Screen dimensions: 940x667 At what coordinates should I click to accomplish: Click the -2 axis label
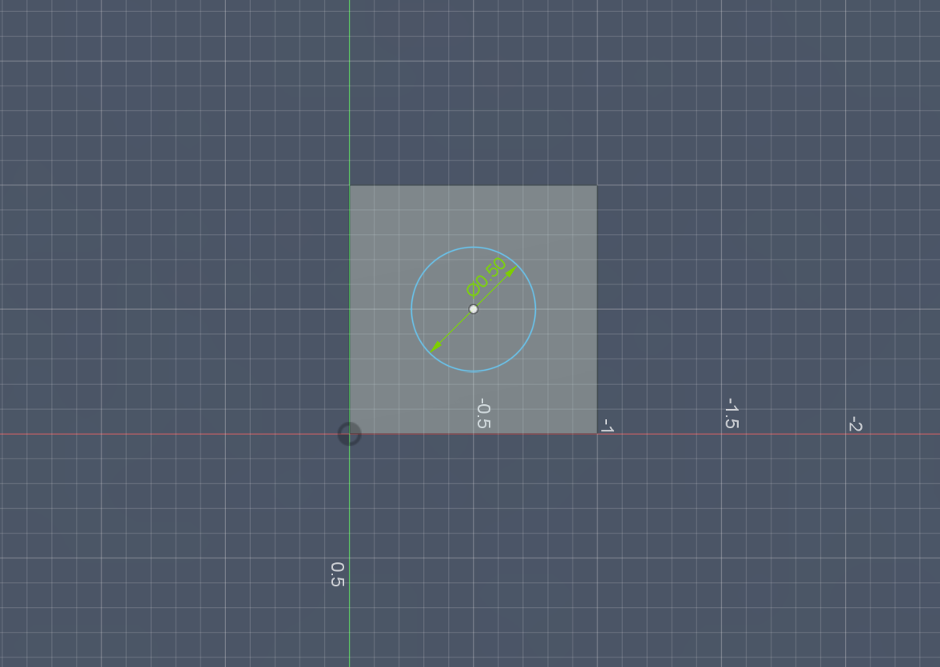[855, 423]
